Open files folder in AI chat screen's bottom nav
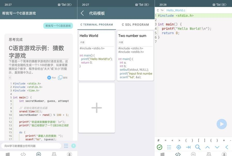 point(8,154)
